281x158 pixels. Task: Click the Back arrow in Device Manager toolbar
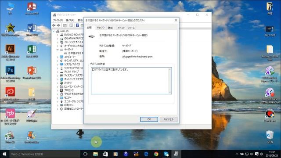coord(54,25)
